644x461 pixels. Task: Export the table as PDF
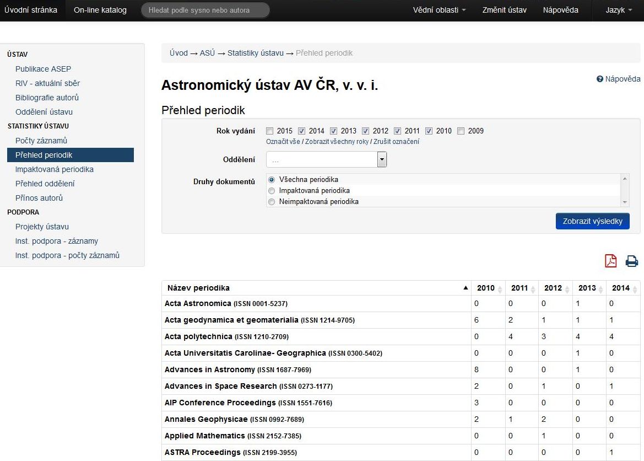611,261
